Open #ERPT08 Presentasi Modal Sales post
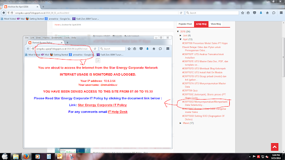The width and height of the screenshot is (285, 160). [205, 44]
